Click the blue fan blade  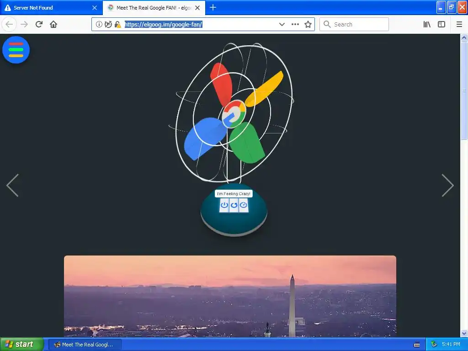(204, 138)
